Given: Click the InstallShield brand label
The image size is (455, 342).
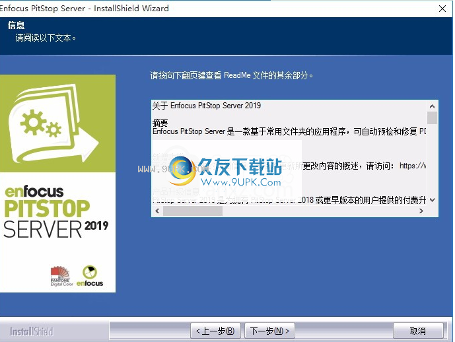Looking at the screenshot, I should pos(32,331).
